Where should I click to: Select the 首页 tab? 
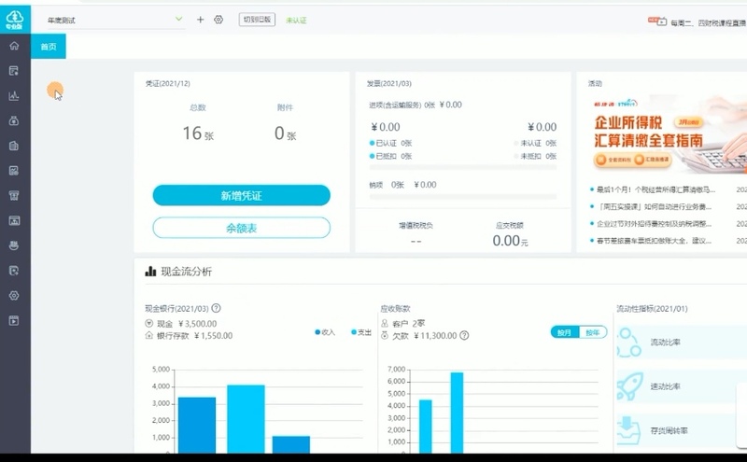48,46
